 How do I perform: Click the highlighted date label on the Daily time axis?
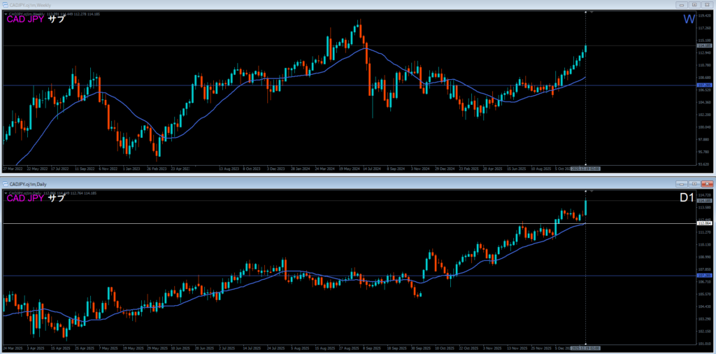(585, 348)
